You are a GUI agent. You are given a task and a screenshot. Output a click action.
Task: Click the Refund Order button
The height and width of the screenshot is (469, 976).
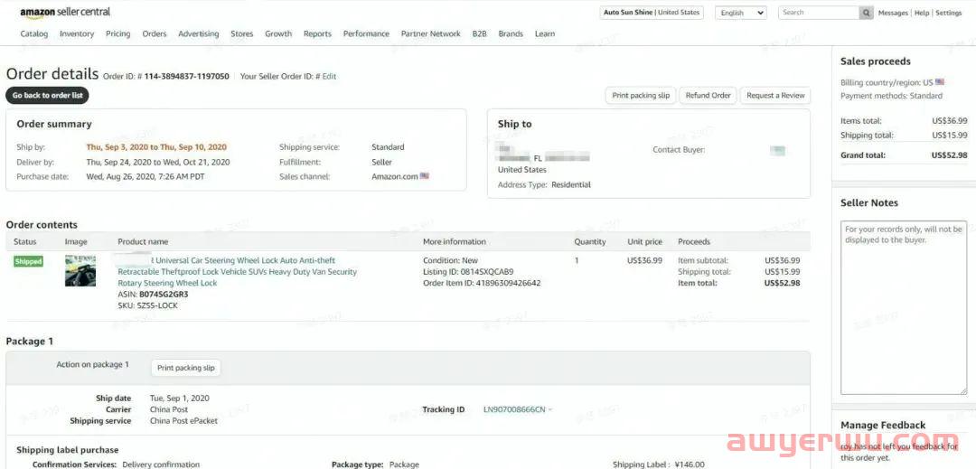[708, 95]
